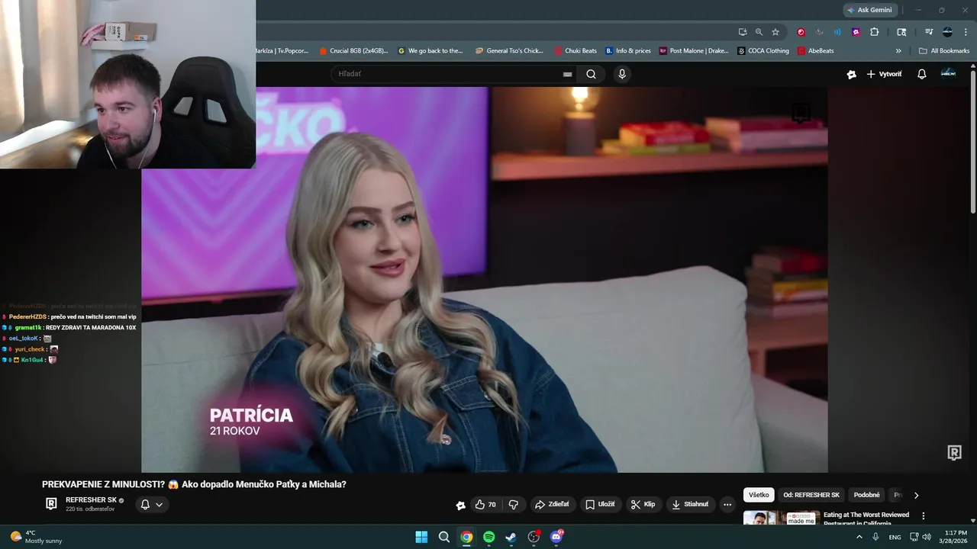Image resolution: width=977 pixels, height=549 pixels.
Task: Dislike the video with thumbs-down
Action: click(x=513, y=504)
